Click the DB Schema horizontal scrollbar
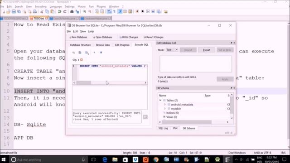Screen dimensions: 290x163 193,122
